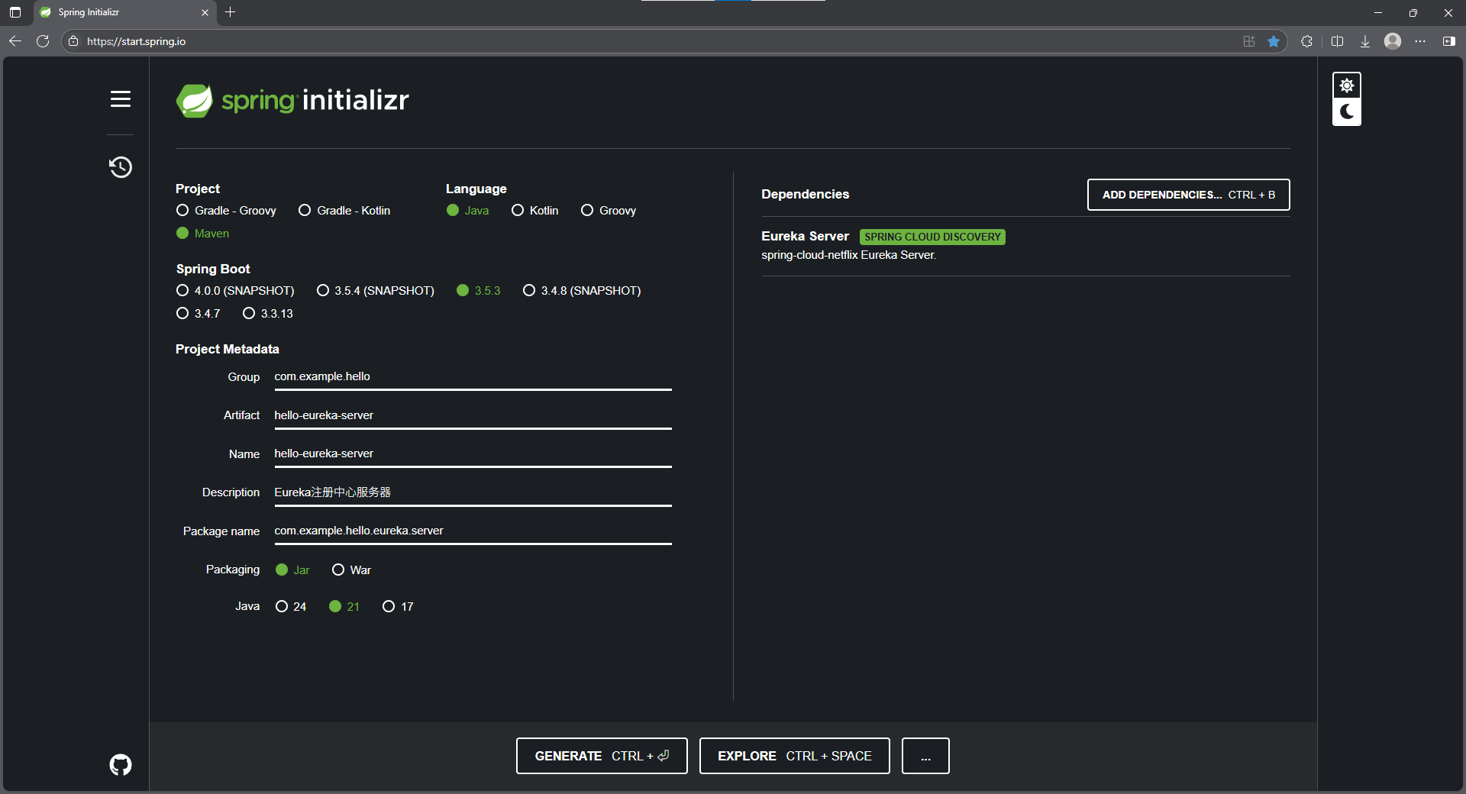Viewport: 1466px width, 794px height.
Task: Click the Generate button
Action: pyautogui.click(x=602, y=756)
